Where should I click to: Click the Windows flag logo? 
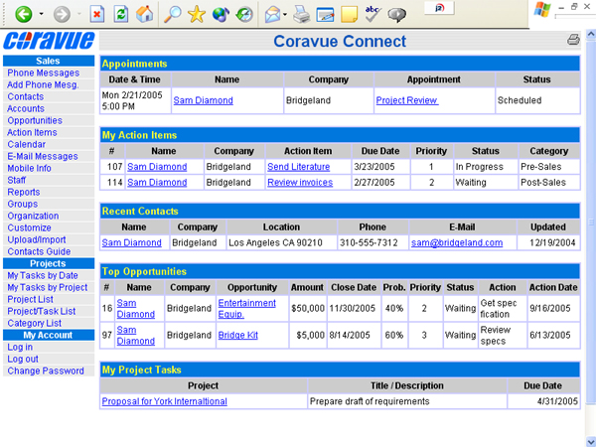point(542,10)
